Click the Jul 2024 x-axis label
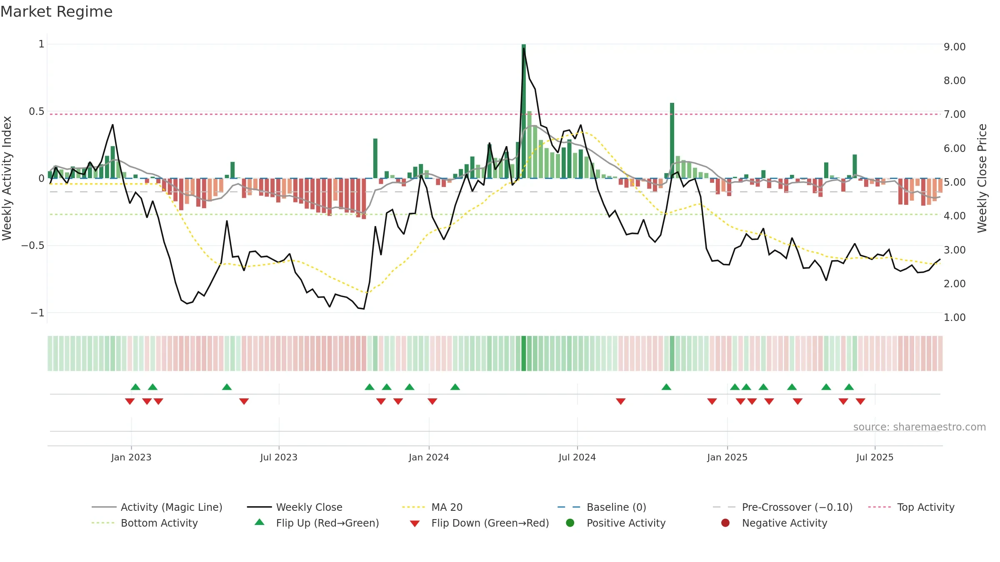The image size is (1000, 562). [x=577, y=457]
